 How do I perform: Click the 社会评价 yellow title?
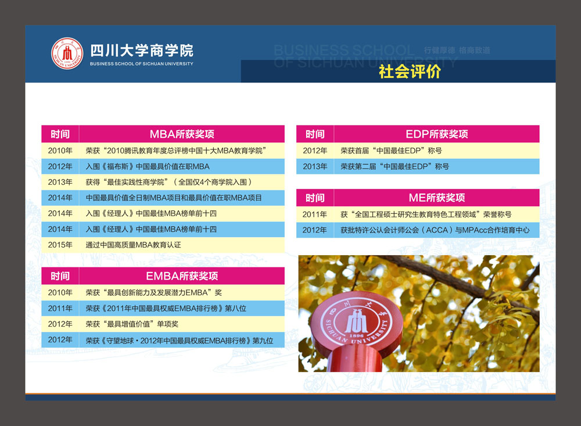(410, 71)
